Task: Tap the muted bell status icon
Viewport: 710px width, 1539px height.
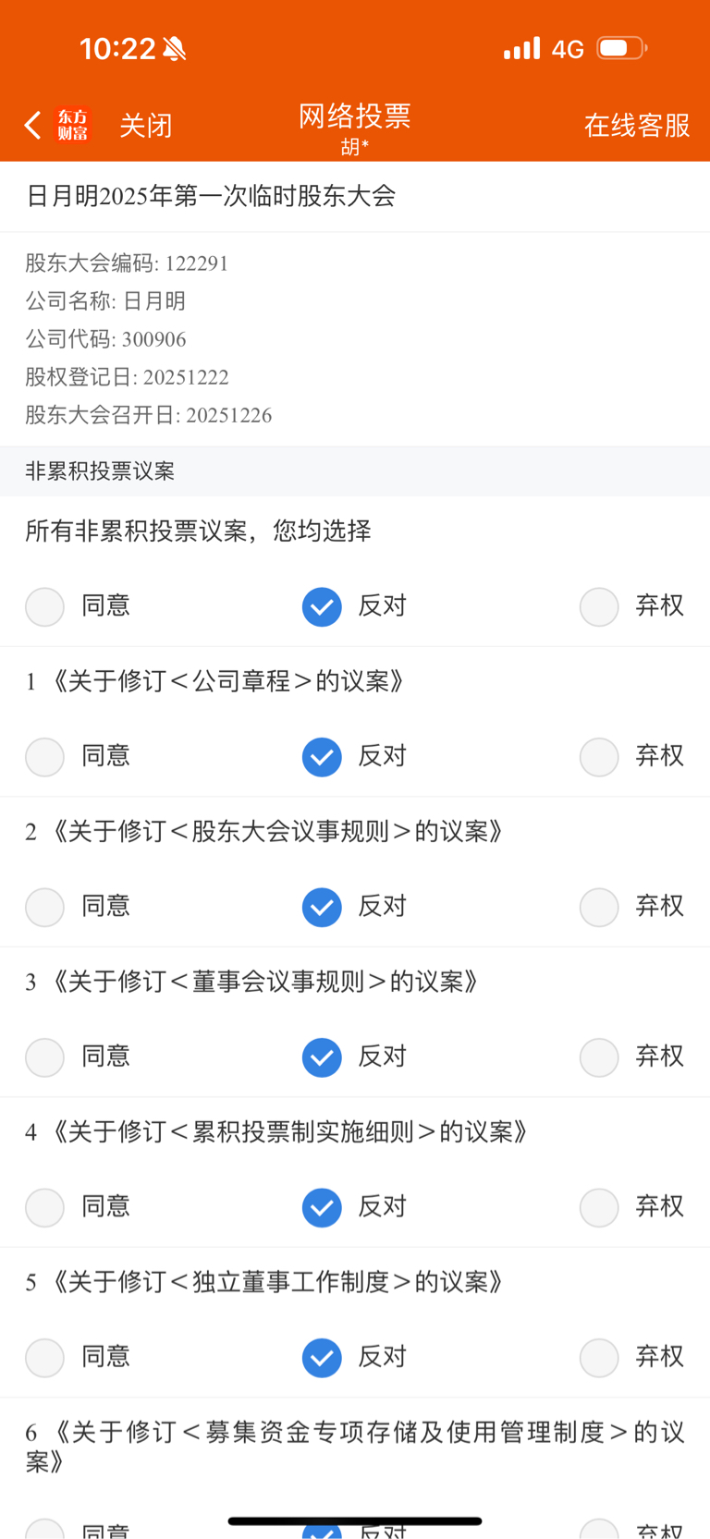Action: coord(174,49)
